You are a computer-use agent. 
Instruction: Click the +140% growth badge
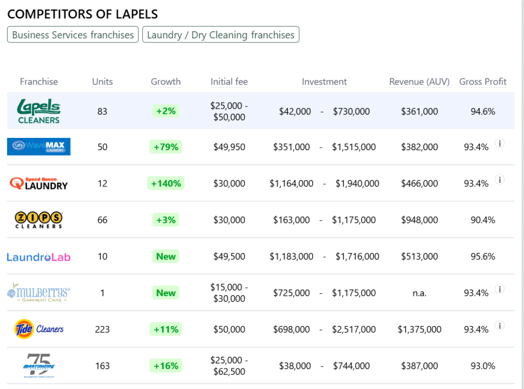[166, 183]
